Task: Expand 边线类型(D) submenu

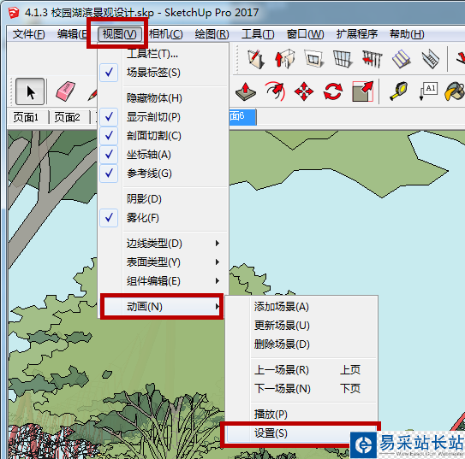Action: 163,244
